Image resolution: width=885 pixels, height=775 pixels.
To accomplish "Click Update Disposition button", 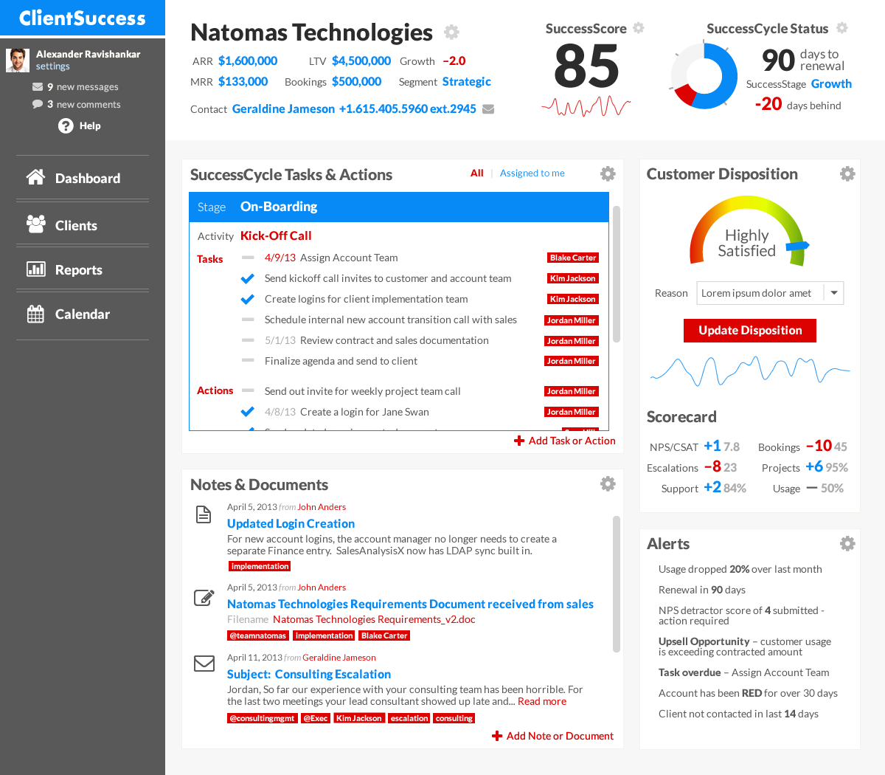I will click(750, 331).
